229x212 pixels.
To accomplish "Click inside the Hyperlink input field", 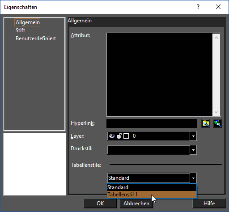I will click(152, 123).
